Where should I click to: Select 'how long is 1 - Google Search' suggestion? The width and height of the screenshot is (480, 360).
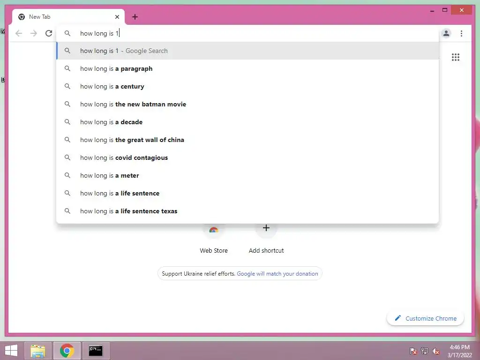pyautogui.click(x=247, y=51)
